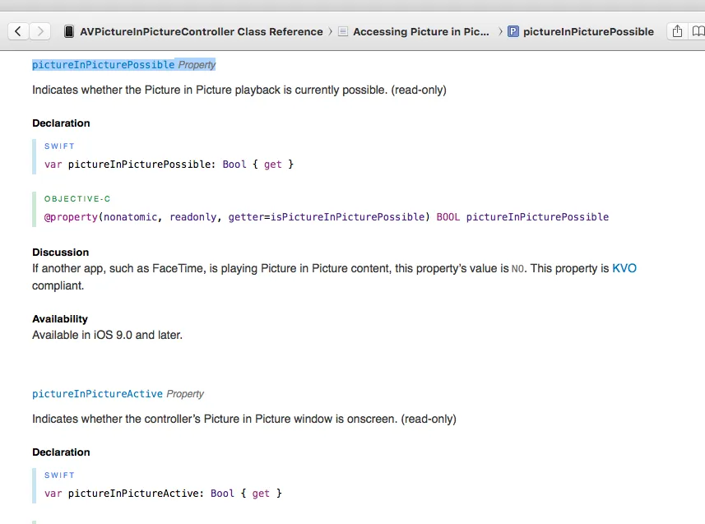Follow the KVO link

(624, 268)
